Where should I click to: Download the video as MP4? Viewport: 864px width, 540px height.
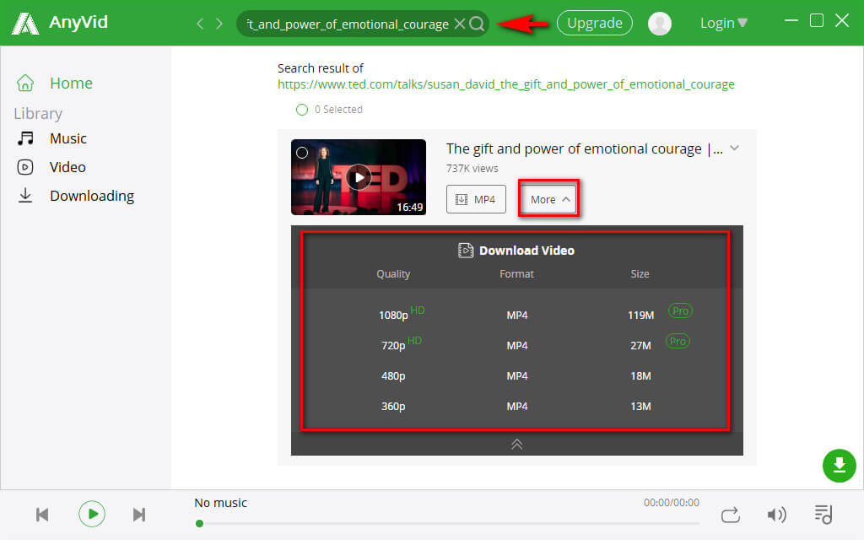tap(476, 199)
